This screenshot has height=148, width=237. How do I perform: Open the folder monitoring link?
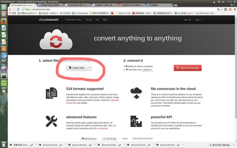(100, 128)
